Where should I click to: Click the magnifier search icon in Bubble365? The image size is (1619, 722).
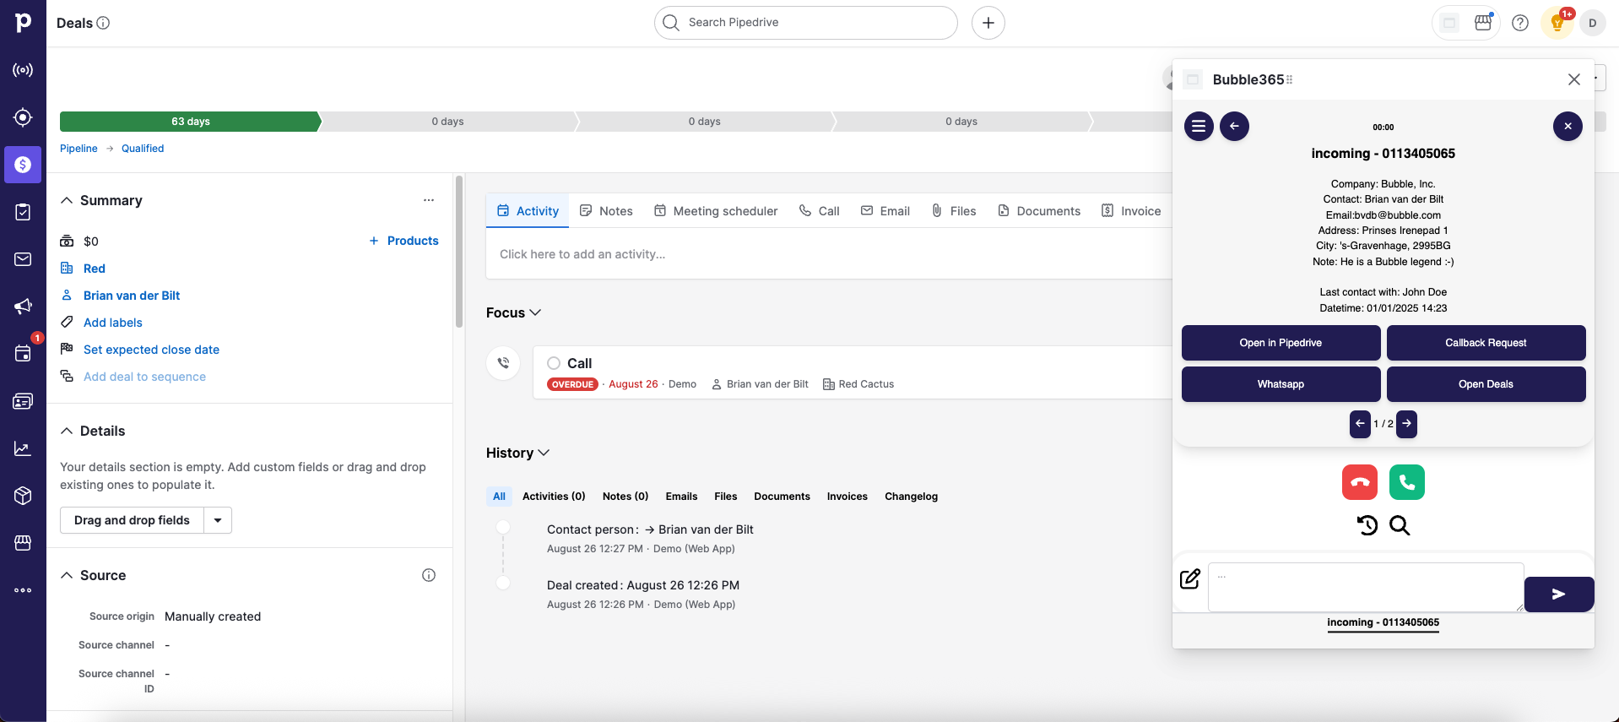pos(1400,525)
